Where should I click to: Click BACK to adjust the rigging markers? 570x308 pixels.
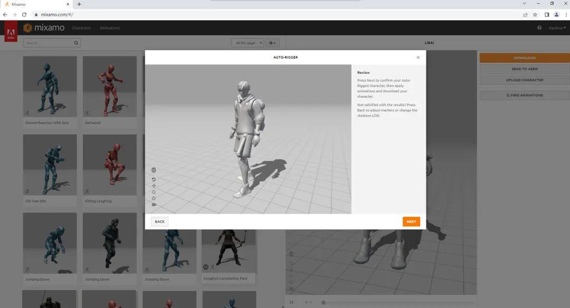pyautogui.click(x=159, y=222)
